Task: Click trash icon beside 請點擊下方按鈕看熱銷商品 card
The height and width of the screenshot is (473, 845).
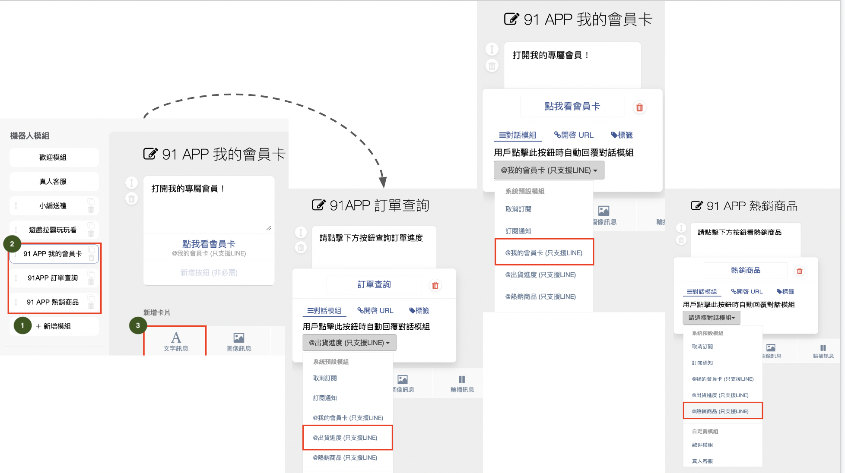Action: [681, 240]
